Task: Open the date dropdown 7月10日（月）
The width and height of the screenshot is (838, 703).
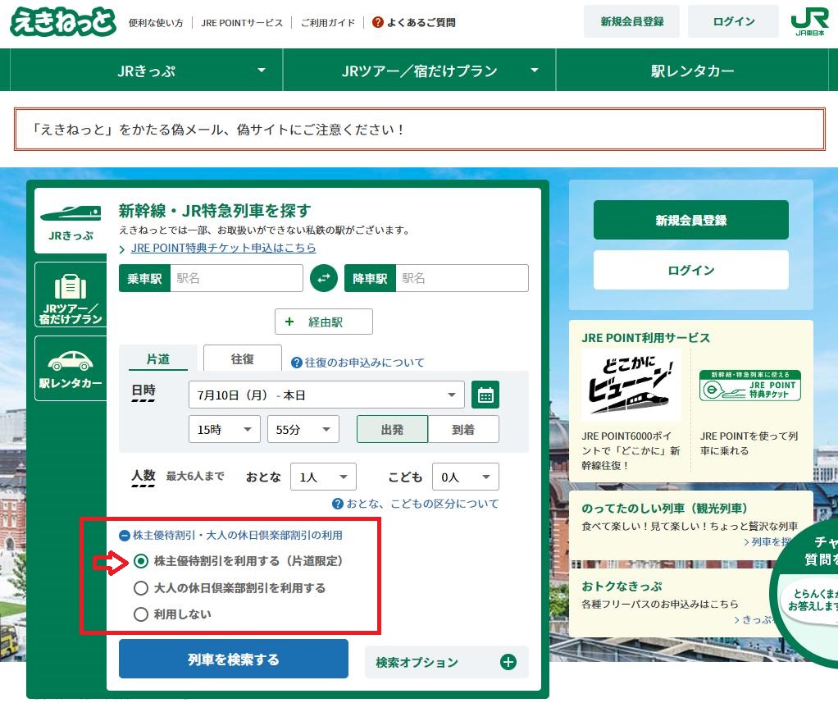Action: point(326,395)
